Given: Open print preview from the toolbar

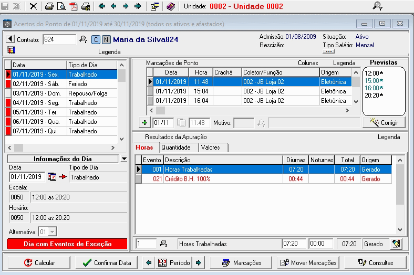Looking at the screenshot, I should [61, 6].
